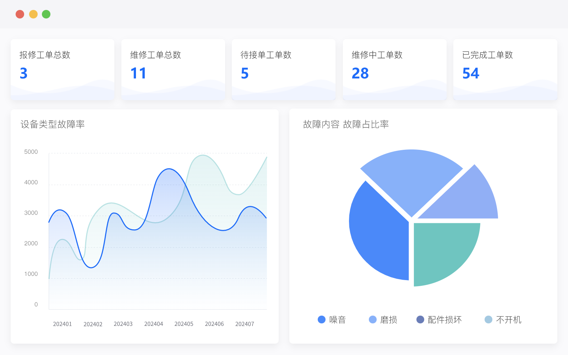568x355 pixels.
Task: Click the red close window dot
Action: pos(20,14)
